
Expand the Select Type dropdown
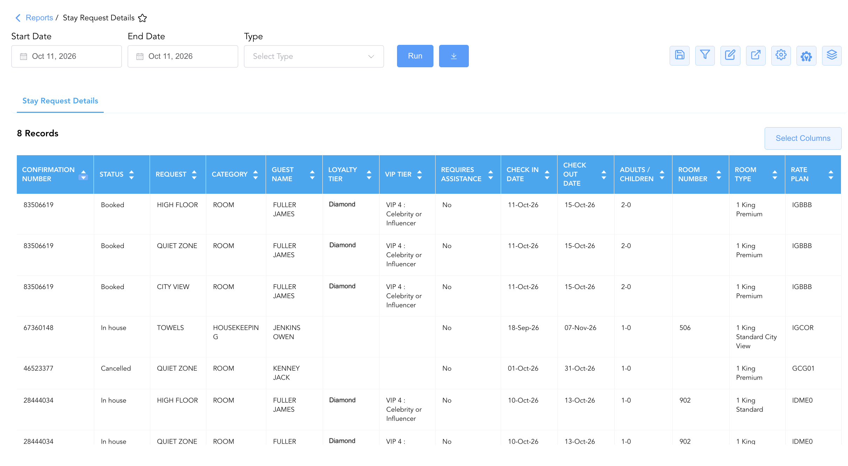[x=314, y=56]
